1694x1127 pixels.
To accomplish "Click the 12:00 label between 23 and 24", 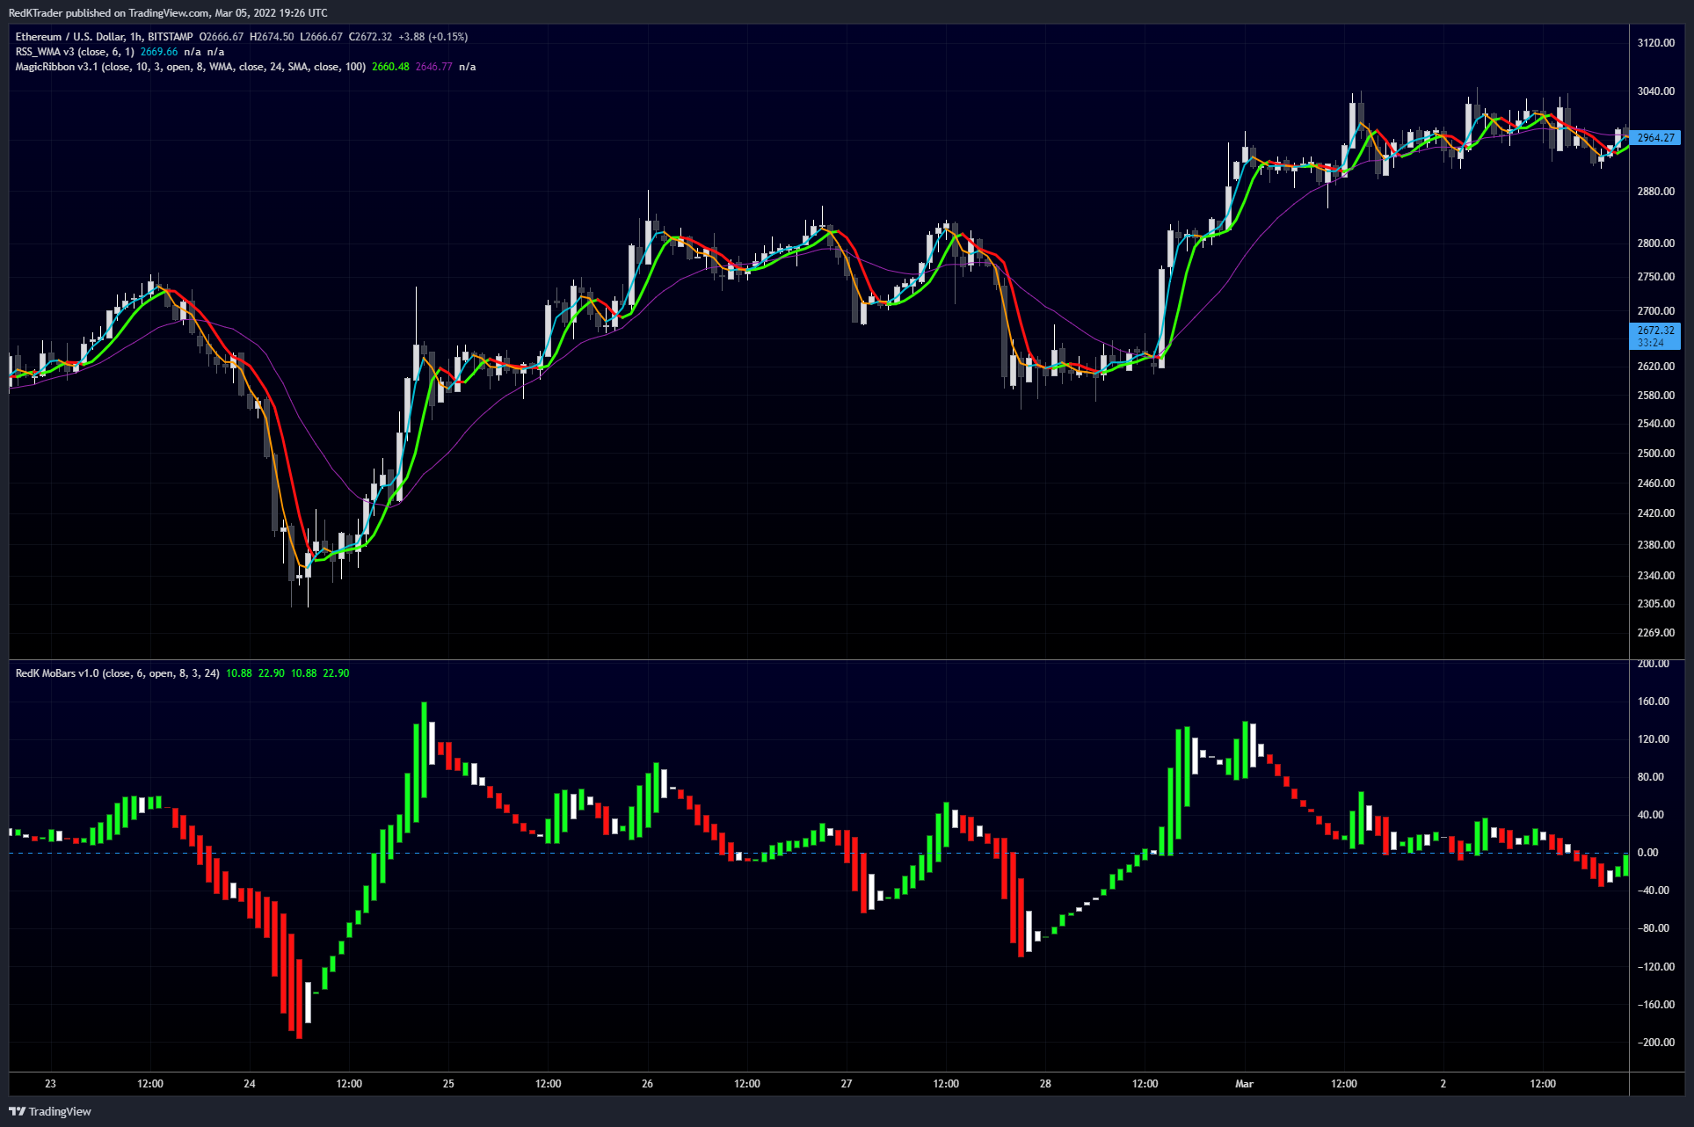I will (150, 1084).
